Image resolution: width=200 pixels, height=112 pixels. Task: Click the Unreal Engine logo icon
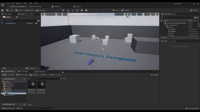[3, 5]
